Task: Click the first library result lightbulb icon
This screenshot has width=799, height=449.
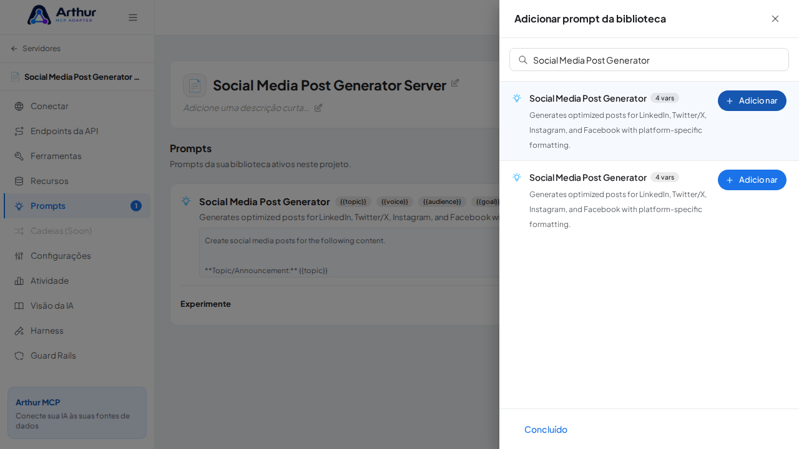Action: click(x=517, y=98)
